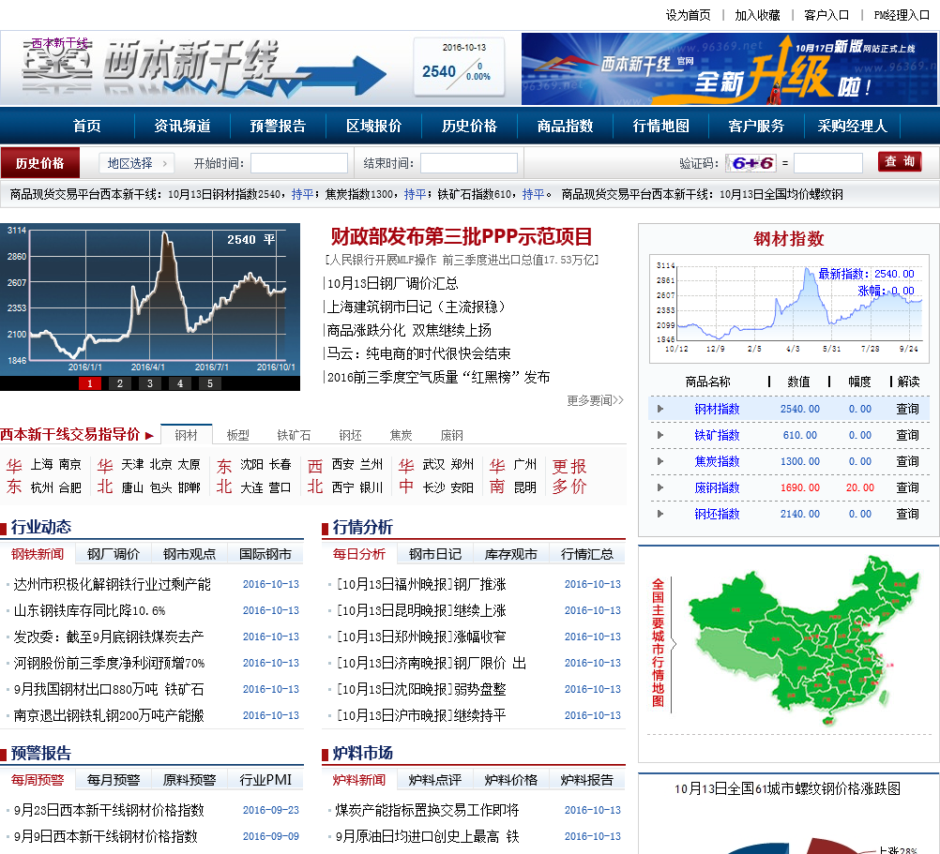The image size is (940, 854).
Task: Open 昆明 city price link
Action: [x=525, y=487]
